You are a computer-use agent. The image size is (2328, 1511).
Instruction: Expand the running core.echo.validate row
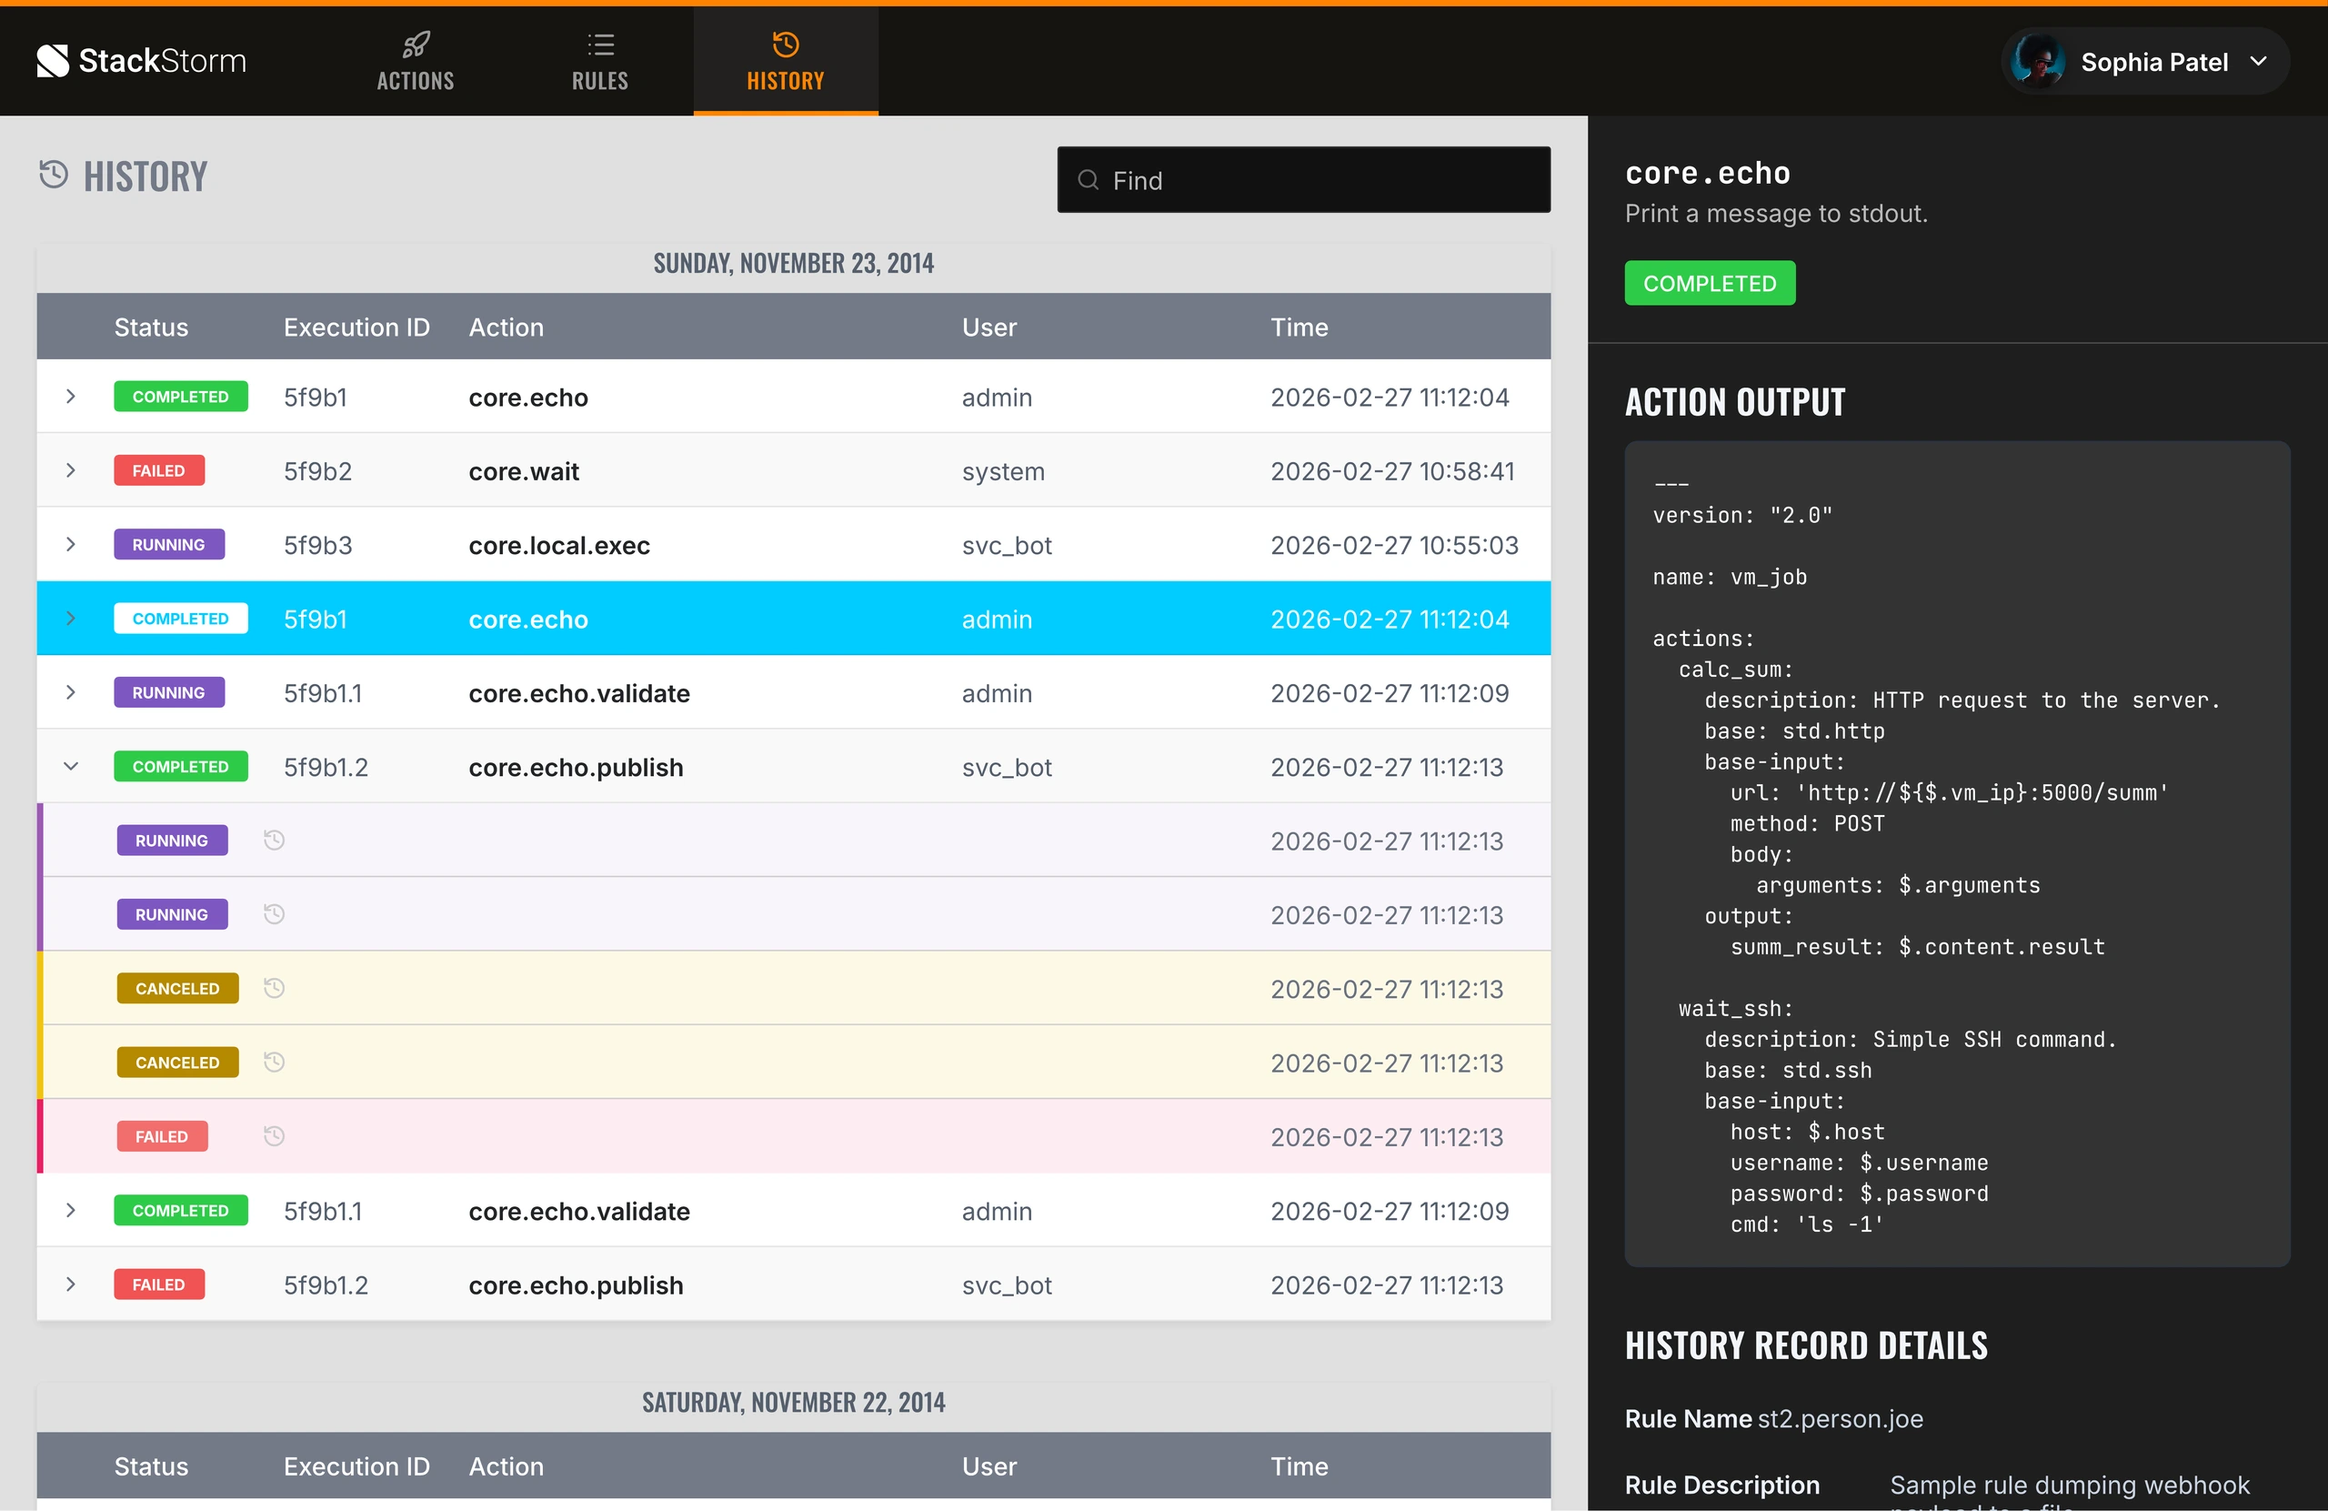click(x=70, y=693)
